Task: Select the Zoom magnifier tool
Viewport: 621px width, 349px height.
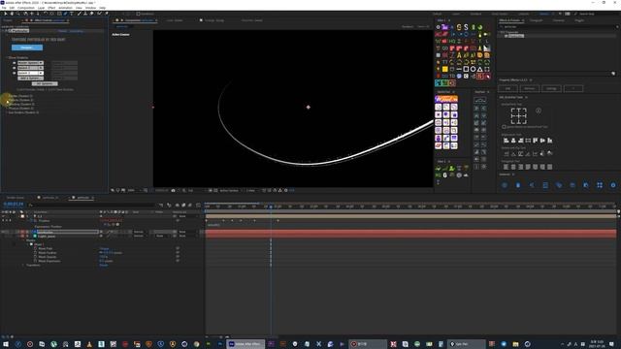Action: [18, 14]
